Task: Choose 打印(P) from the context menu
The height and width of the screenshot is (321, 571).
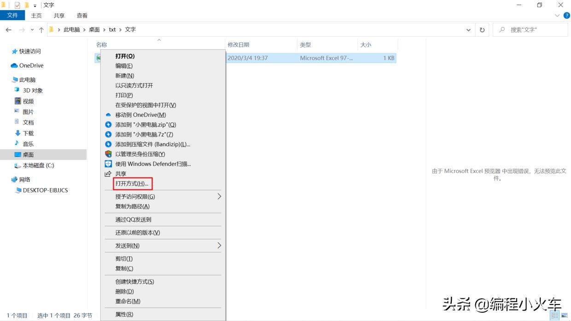Action: pyautogui.click(x=163, y=95)
